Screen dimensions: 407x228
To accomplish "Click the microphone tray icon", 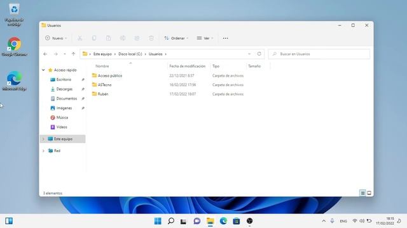I will click(332, 221).
